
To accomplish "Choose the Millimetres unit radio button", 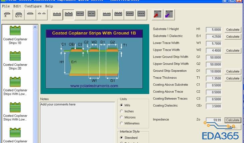I will pos(122,123).
